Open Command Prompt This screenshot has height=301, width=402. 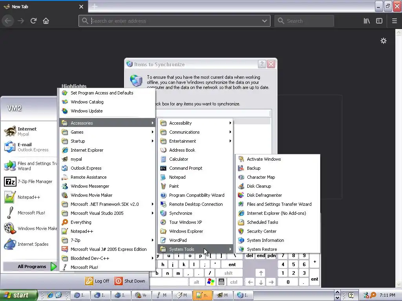[196, 168]
